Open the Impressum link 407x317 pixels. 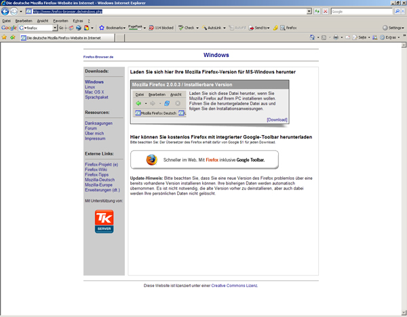tap(95, 138)
